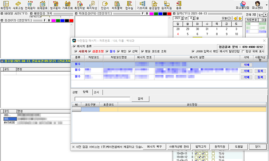The image size is (269, 161).
Task: Select the 외래완료 toolbar icon
Action: point(42,5)
